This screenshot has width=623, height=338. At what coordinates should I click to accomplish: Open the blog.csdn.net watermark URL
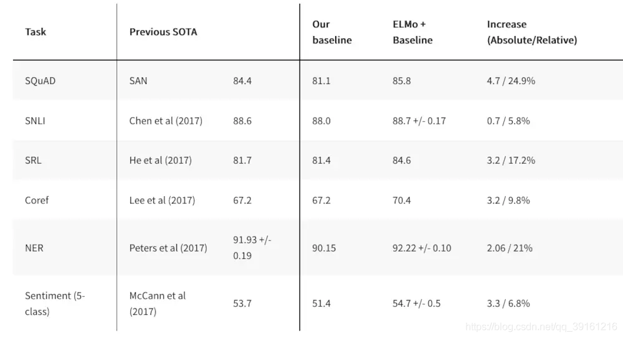pyautogui.click(x=541, y=326)
